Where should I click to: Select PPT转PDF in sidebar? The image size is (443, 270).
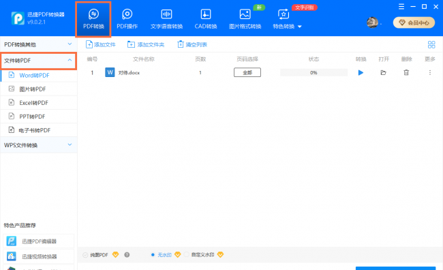click(39, 117)
